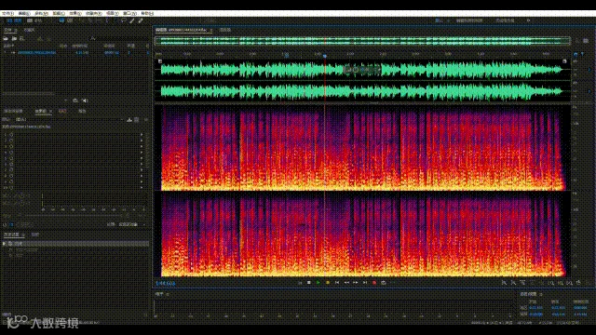The image size is (596, 335).
Task: Expand the workspace overflow chevron
Action: [528, 20]
